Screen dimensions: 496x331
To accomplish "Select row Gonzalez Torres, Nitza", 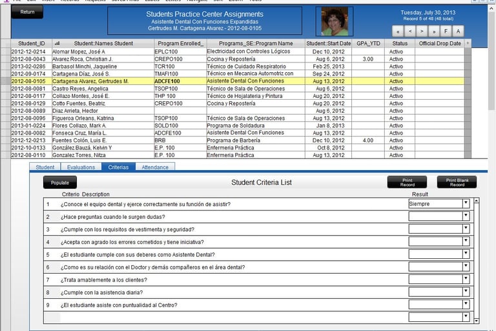I will click(x=238, y=155).
